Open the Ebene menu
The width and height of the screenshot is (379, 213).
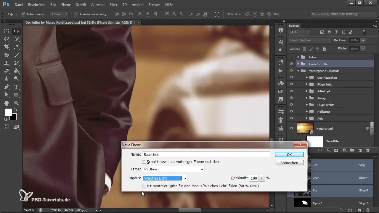tap(66, 5)
